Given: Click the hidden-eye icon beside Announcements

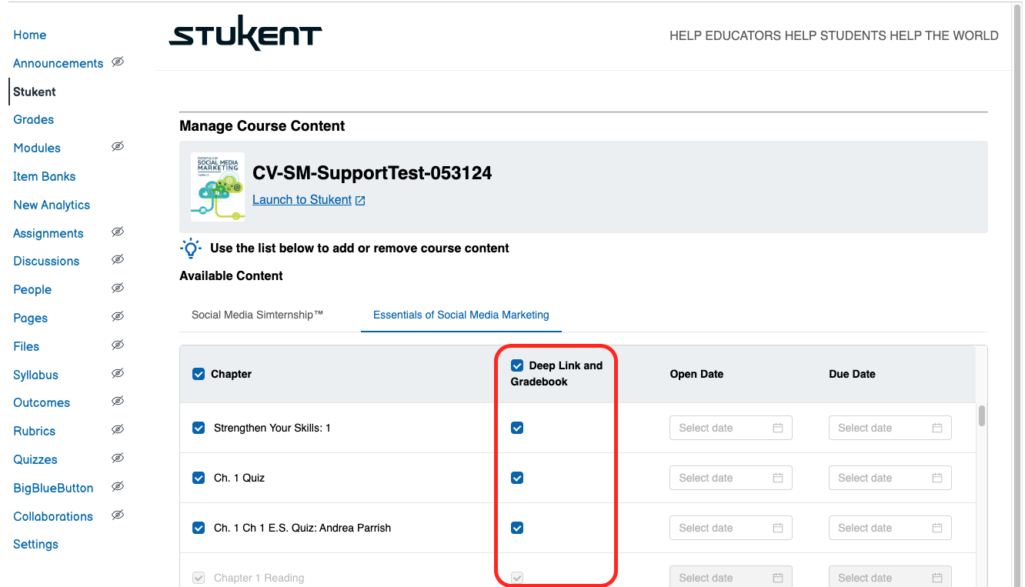Looking at the screenshot, I should (x=118, y=62).
